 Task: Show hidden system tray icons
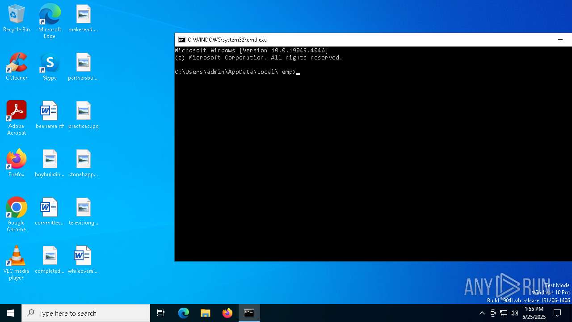pyautogui.click(x=482, y=313)
